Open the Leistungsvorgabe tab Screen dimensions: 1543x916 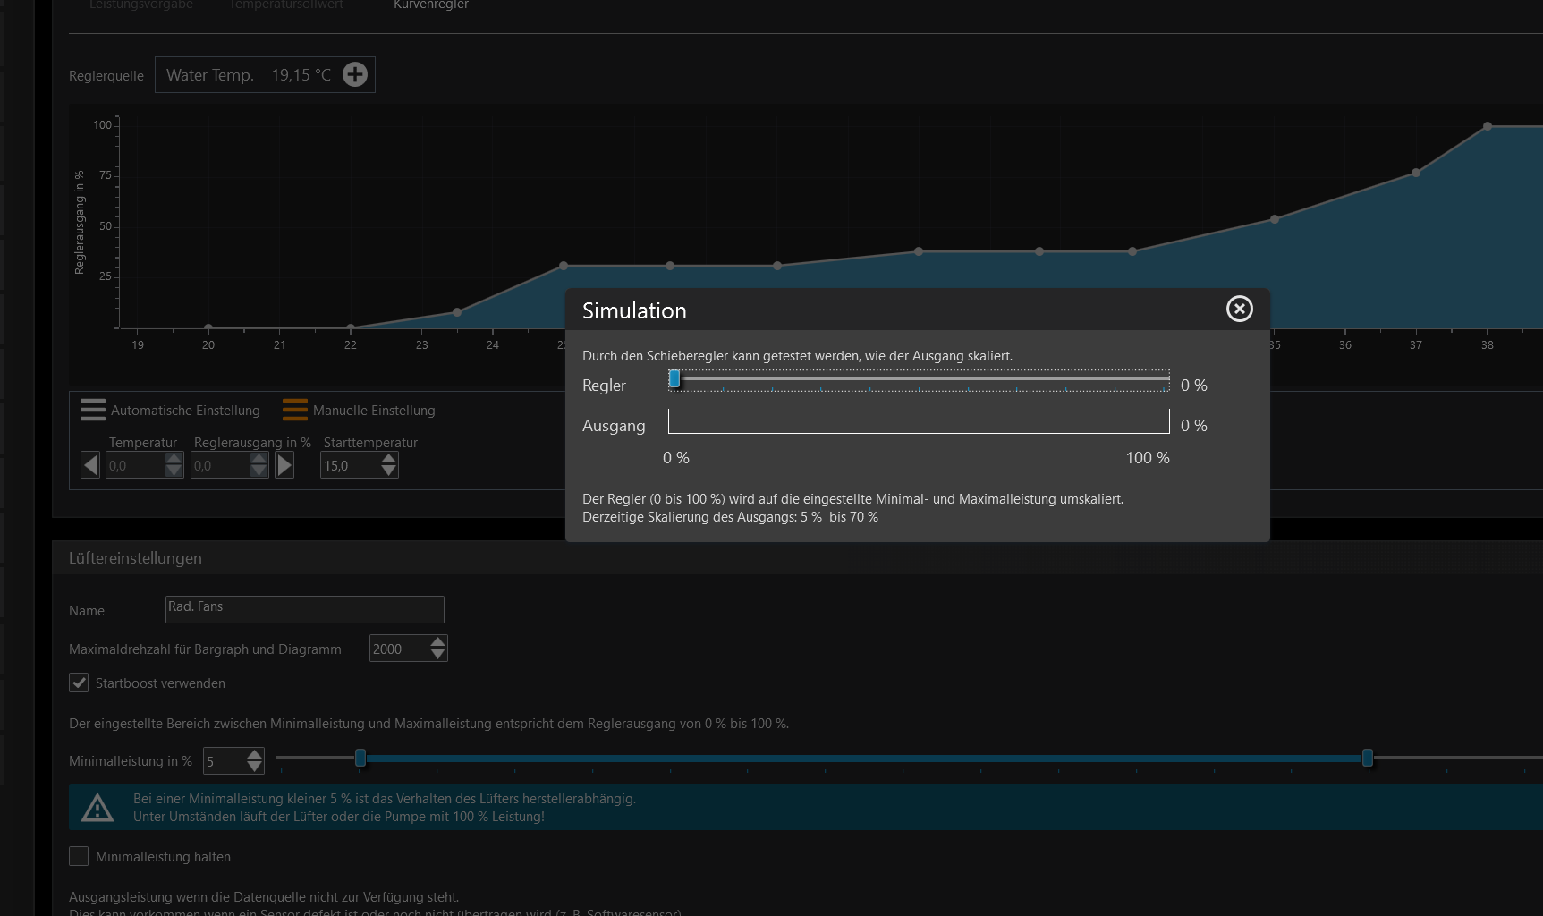[141, 5]
